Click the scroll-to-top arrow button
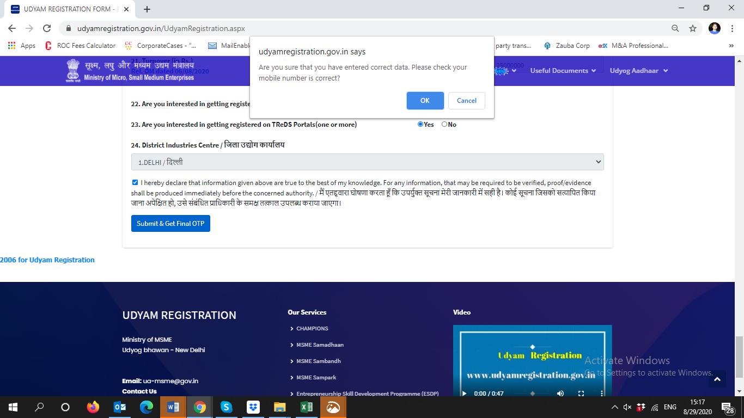Viewport: 744px width, 418px height. tap(717, 379)
